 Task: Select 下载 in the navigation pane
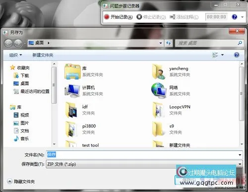pyautogui.click(x=25, y=75)
